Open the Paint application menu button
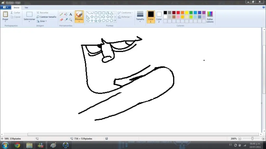 click(x=6, y=8)
